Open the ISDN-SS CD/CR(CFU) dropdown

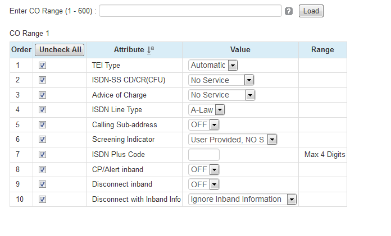221,80
